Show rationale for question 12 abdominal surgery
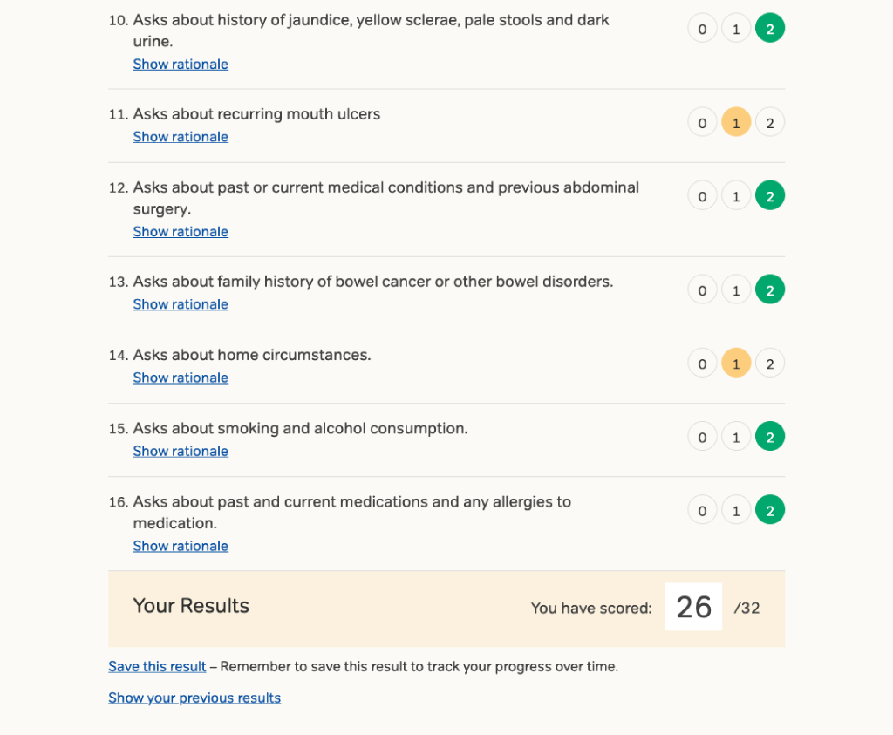893x735 pixels. (181, 232)
